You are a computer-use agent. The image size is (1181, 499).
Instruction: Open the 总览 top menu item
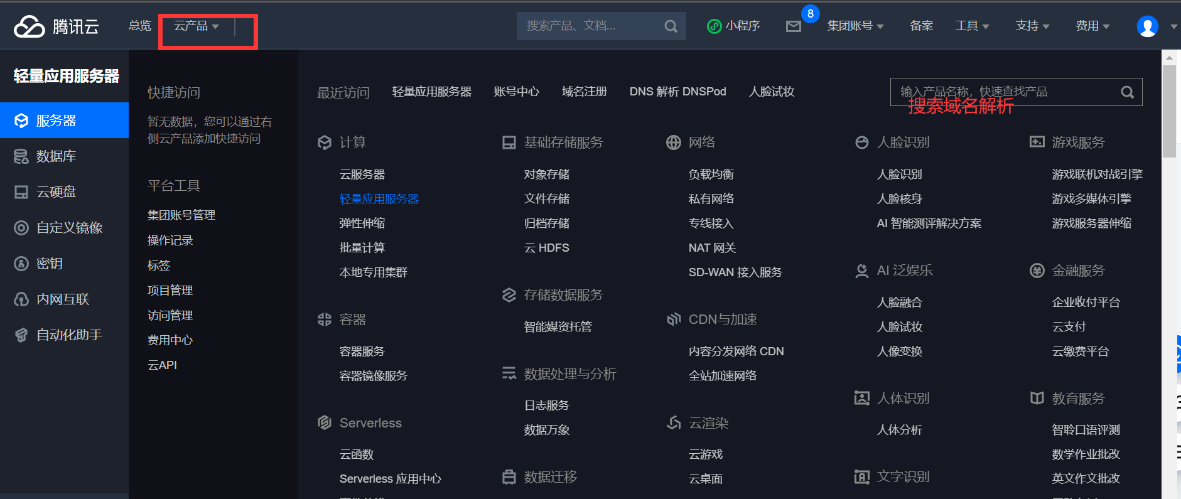click(140, 26)
